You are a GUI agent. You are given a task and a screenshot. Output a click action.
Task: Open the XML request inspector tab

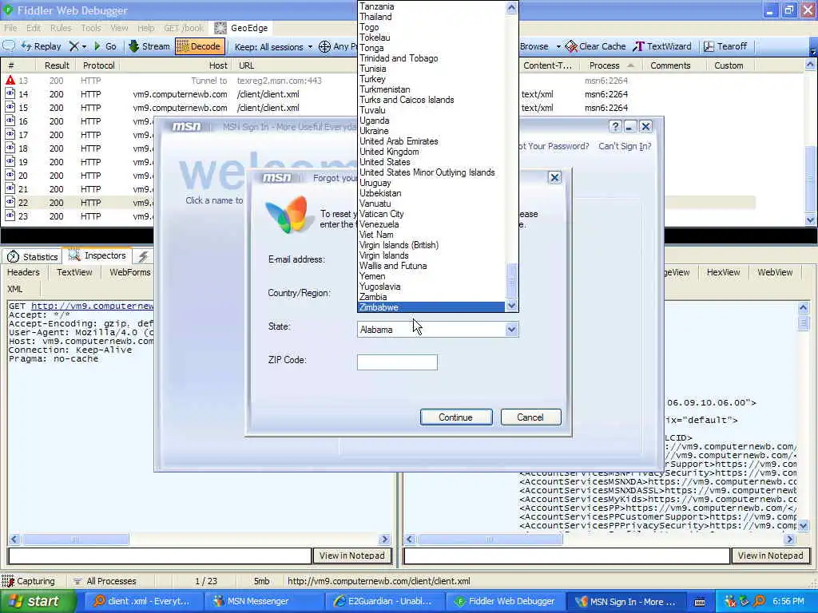tap(15, 289)
